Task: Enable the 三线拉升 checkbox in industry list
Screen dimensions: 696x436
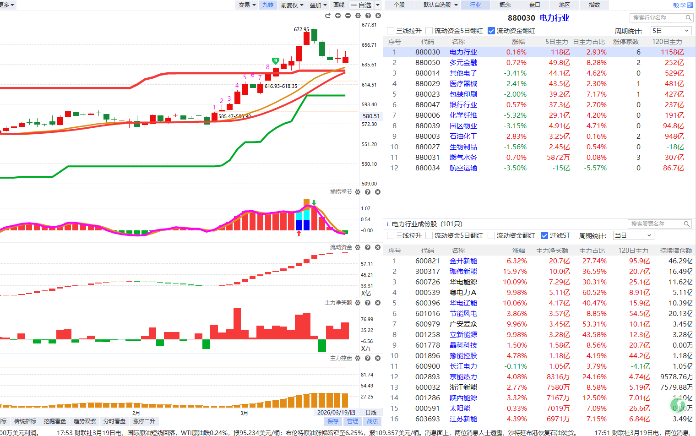Action: pos(391,31)
